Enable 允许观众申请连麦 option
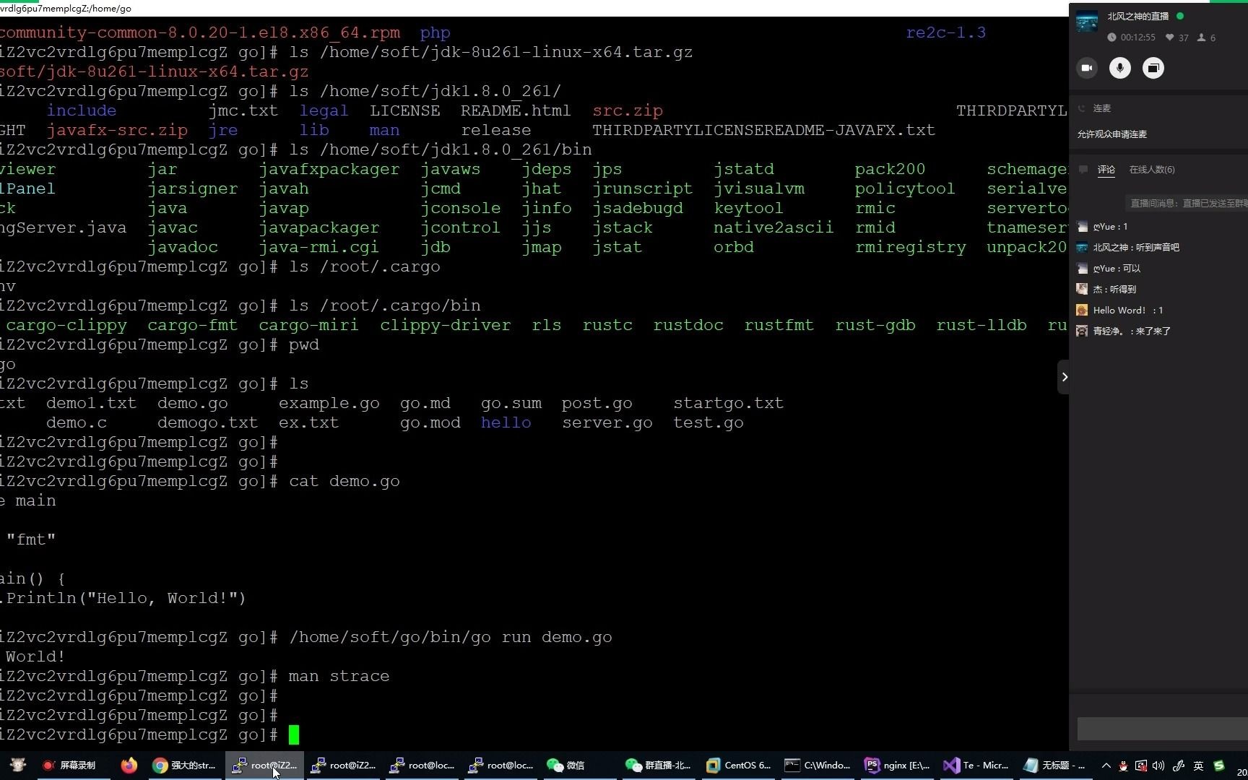1248x780 pixels. pyautogui.click(x=1112, y=134)
